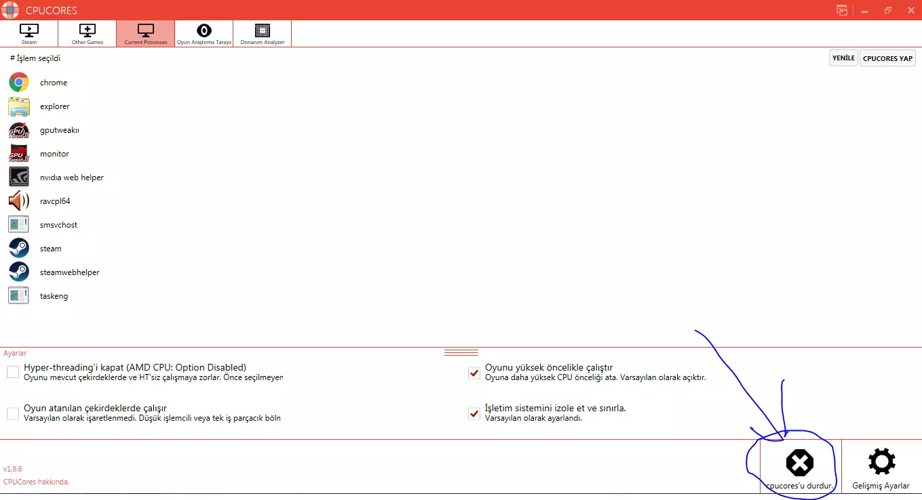This screenshot has height=500, width=922.
Task: Switch to the Other Games tab
Action: click(88, 33)
